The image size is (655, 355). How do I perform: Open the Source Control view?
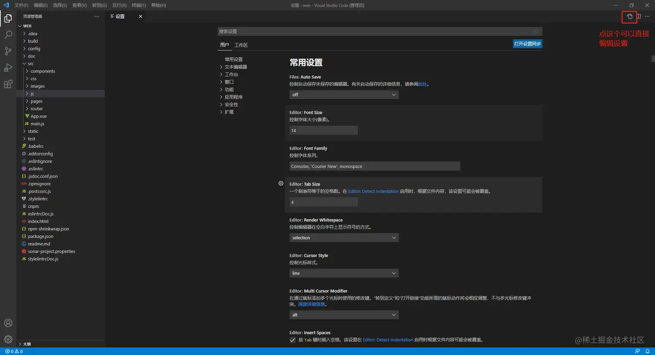8,51
